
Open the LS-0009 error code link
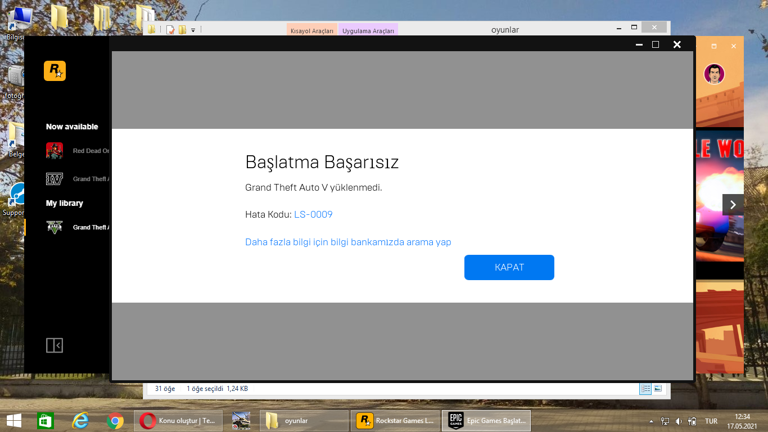pos(313,214)
